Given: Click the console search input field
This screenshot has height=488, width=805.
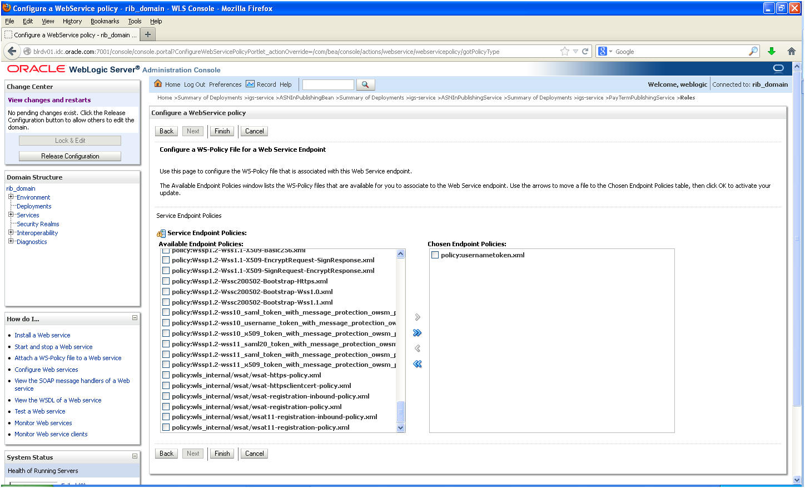Looking at the screenshot, I should point(328,84).
